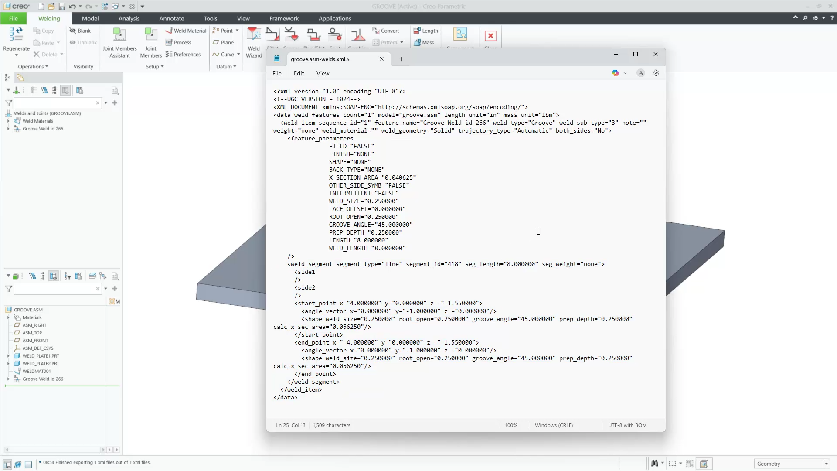837x471 pixels.
Task: Expand WELD_PLATE2.PRT in model tree
Action: point(8,363)
